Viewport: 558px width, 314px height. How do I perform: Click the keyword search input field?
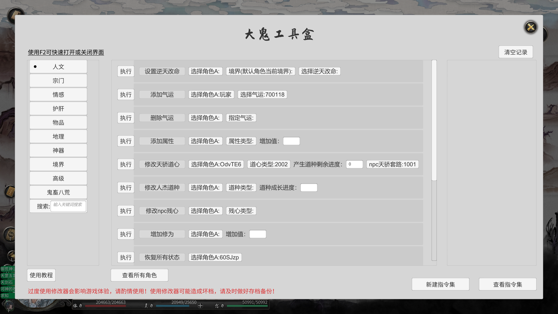point(68,206)
